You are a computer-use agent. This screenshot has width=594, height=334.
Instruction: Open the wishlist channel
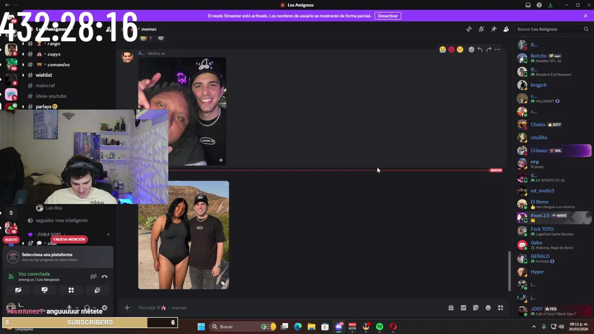tap(44, 75)
